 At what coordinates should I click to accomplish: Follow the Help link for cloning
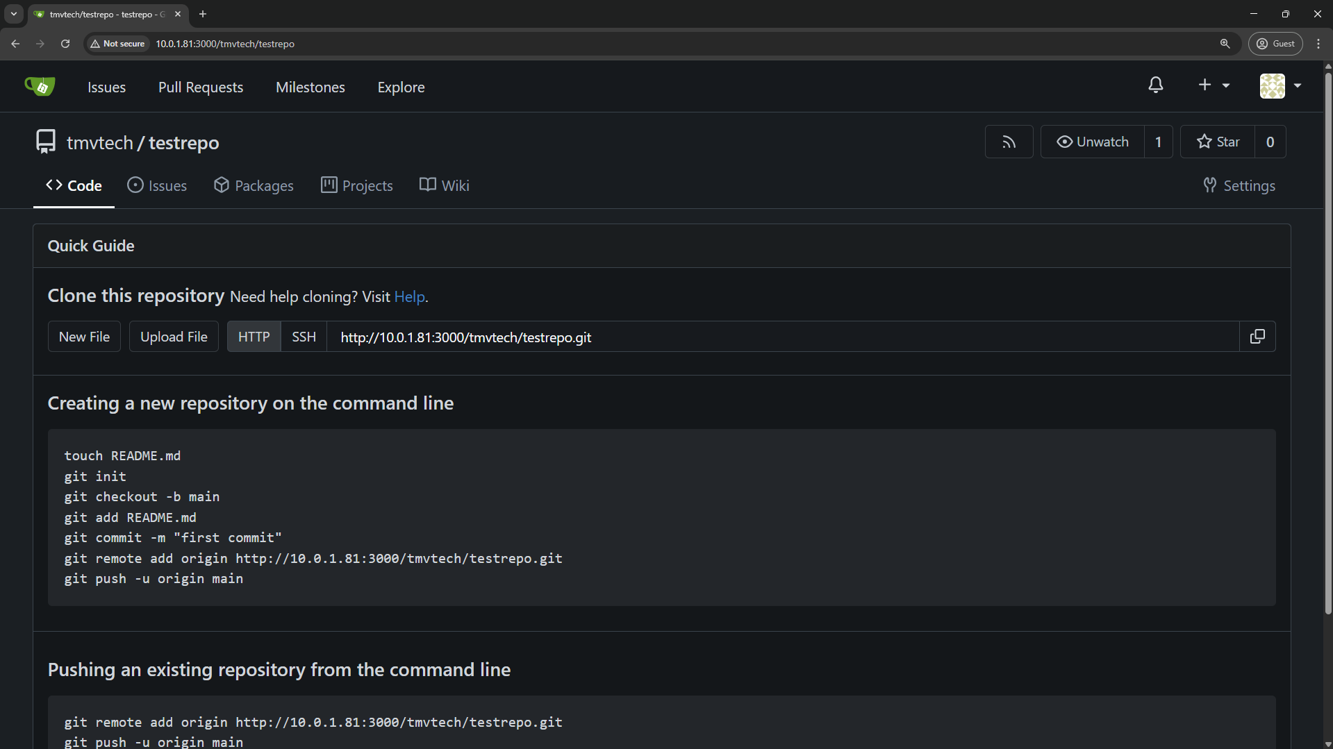coord(409,296)
